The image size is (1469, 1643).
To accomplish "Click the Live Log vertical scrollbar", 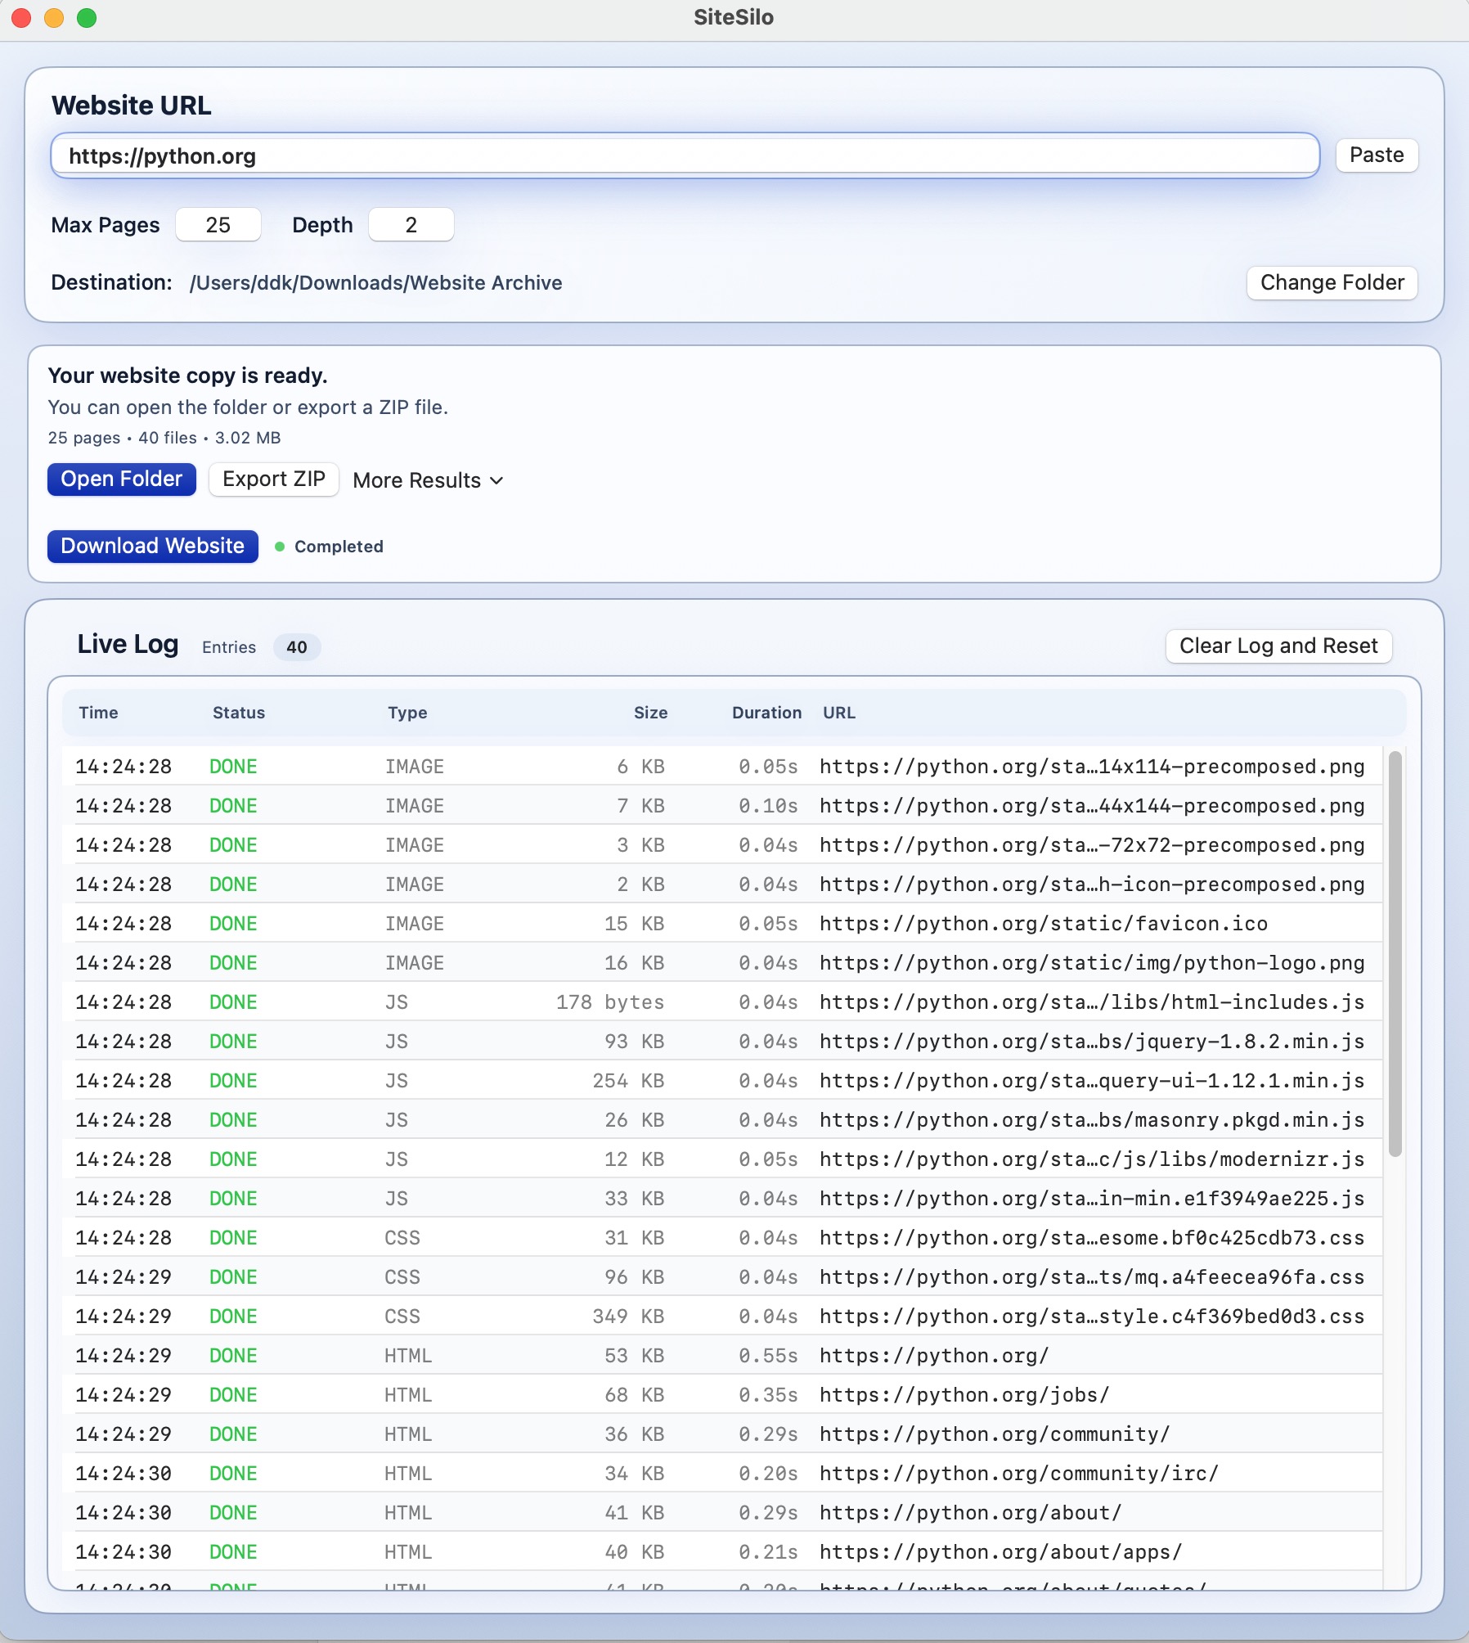I will click(x=1395, y=953).
